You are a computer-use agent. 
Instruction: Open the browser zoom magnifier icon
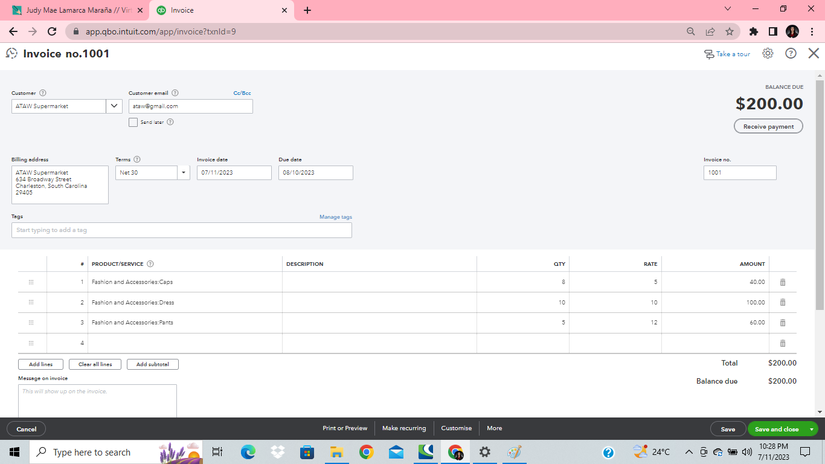pos(691,31)
